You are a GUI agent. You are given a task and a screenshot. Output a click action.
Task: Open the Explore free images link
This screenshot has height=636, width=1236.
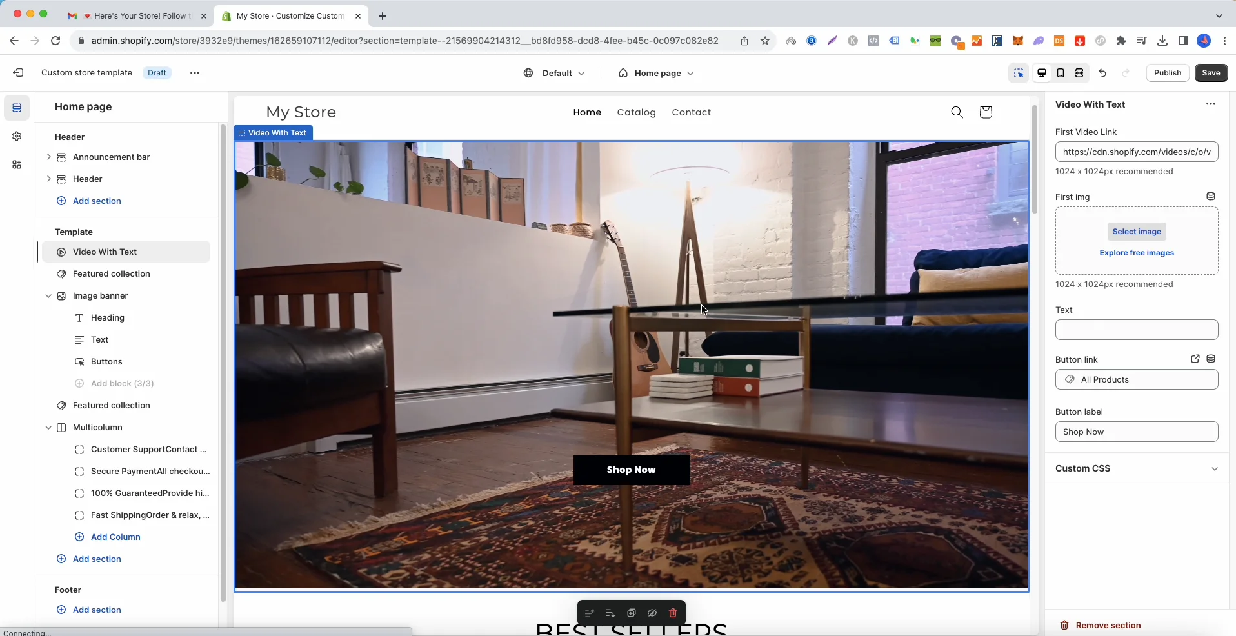click(1137, 253)
